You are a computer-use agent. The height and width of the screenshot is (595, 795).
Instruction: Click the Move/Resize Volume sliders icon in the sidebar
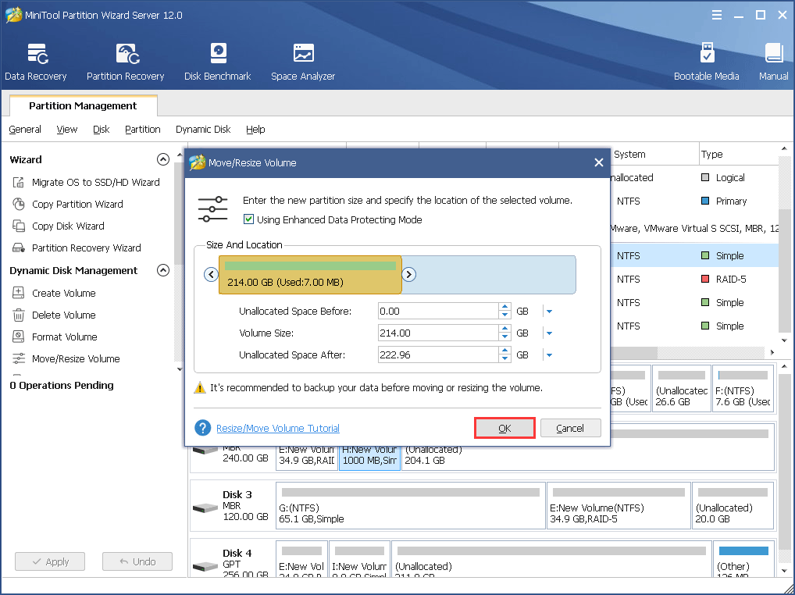click(18, 358)
